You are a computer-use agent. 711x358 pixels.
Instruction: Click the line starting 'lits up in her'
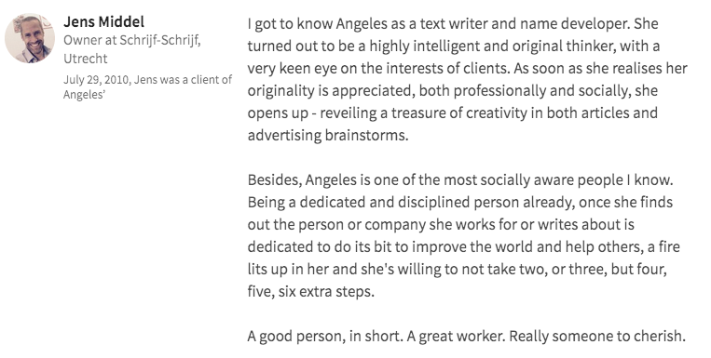pos(457,270)
